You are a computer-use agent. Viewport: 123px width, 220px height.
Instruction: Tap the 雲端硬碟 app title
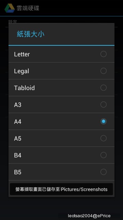[x=28, y=8]
